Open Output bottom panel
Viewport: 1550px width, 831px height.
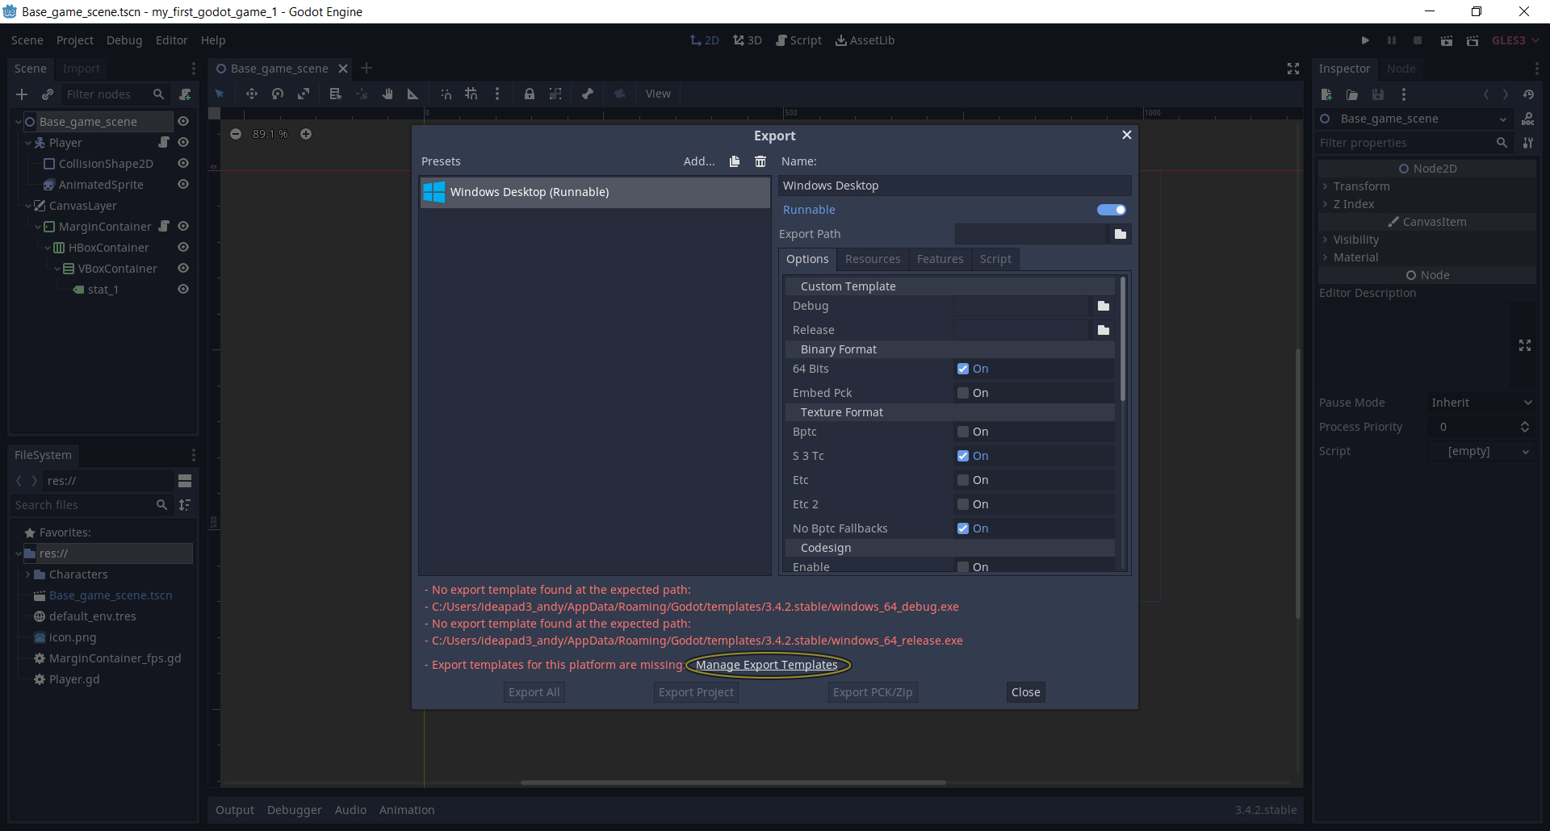coord(235,810)
